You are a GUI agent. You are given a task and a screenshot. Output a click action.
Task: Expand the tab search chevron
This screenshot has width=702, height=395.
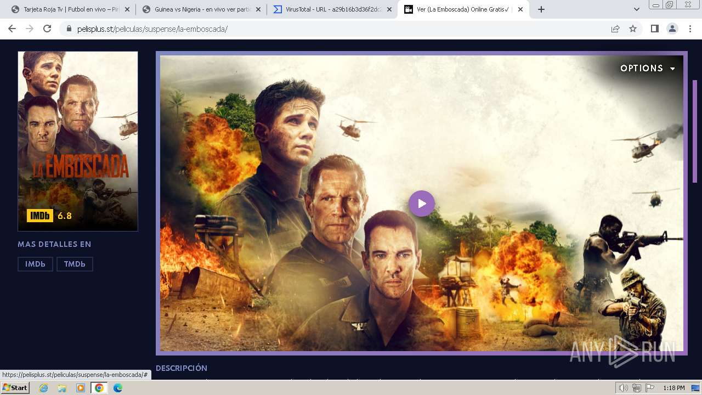click(x=637, y=9)
